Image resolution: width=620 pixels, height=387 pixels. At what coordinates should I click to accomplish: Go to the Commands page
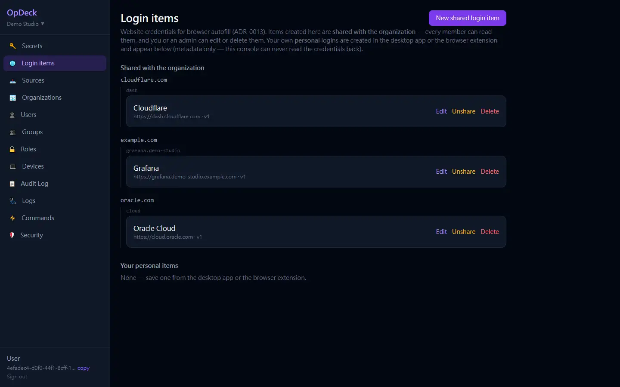tap(55, 218)
